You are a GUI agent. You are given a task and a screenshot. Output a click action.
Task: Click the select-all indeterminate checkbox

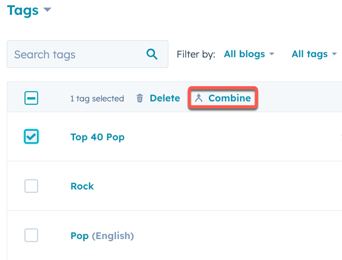[31, 97]
